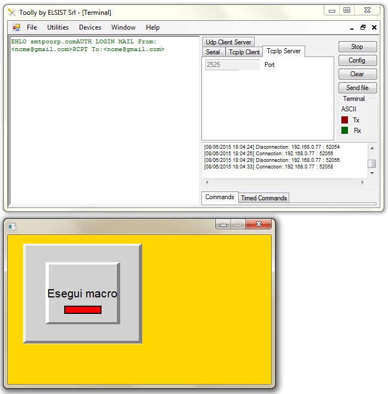Click the Toolly app icon in title bar
388x394 pixels.
[x=12, y=12]
